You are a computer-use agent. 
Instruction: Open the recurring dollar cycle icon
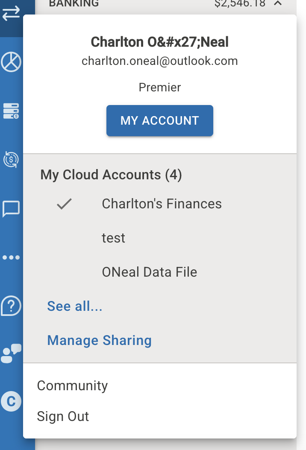pos(11,159)
